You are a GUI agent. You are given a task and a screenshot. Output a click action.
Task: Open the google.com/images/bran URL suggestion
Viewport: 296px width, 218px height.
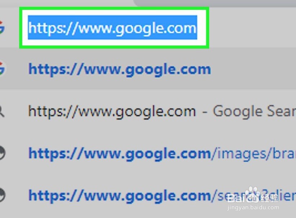(x=162, y=154)
